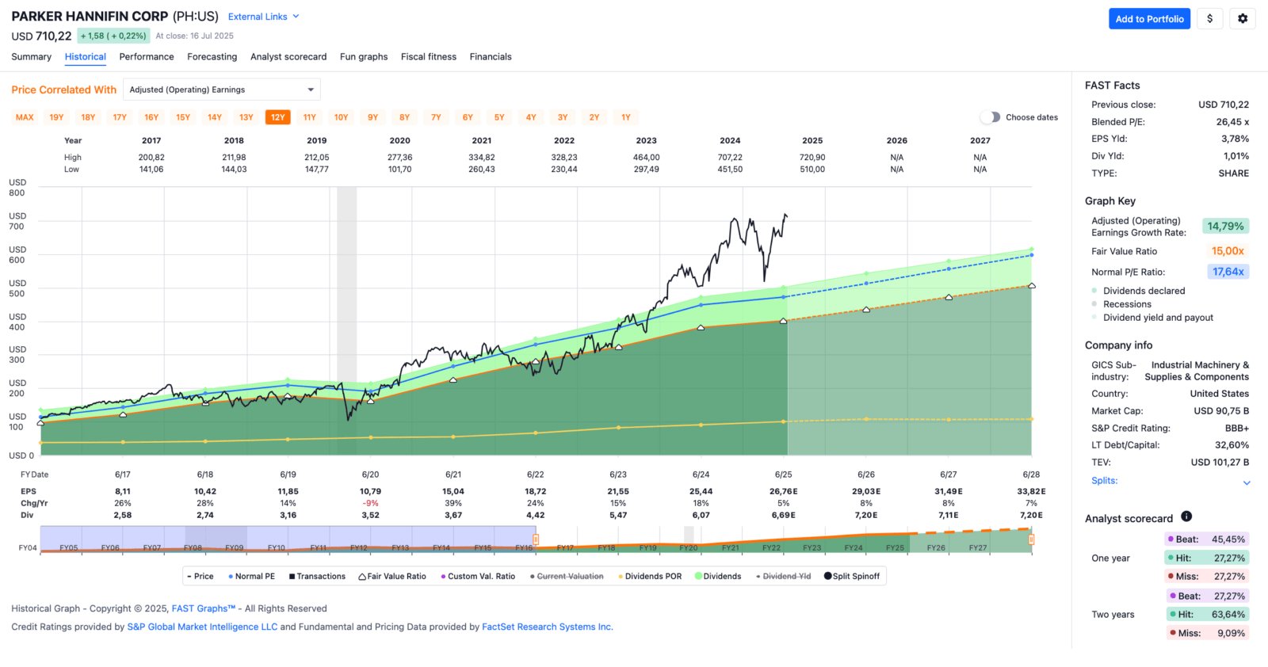Toggle Normal PE legend marker

[x=231, y=577]
